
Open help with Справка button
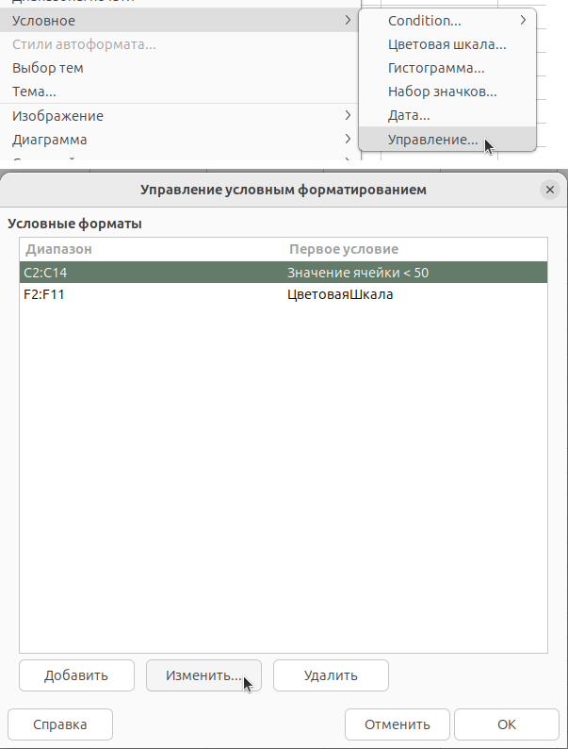60,724
